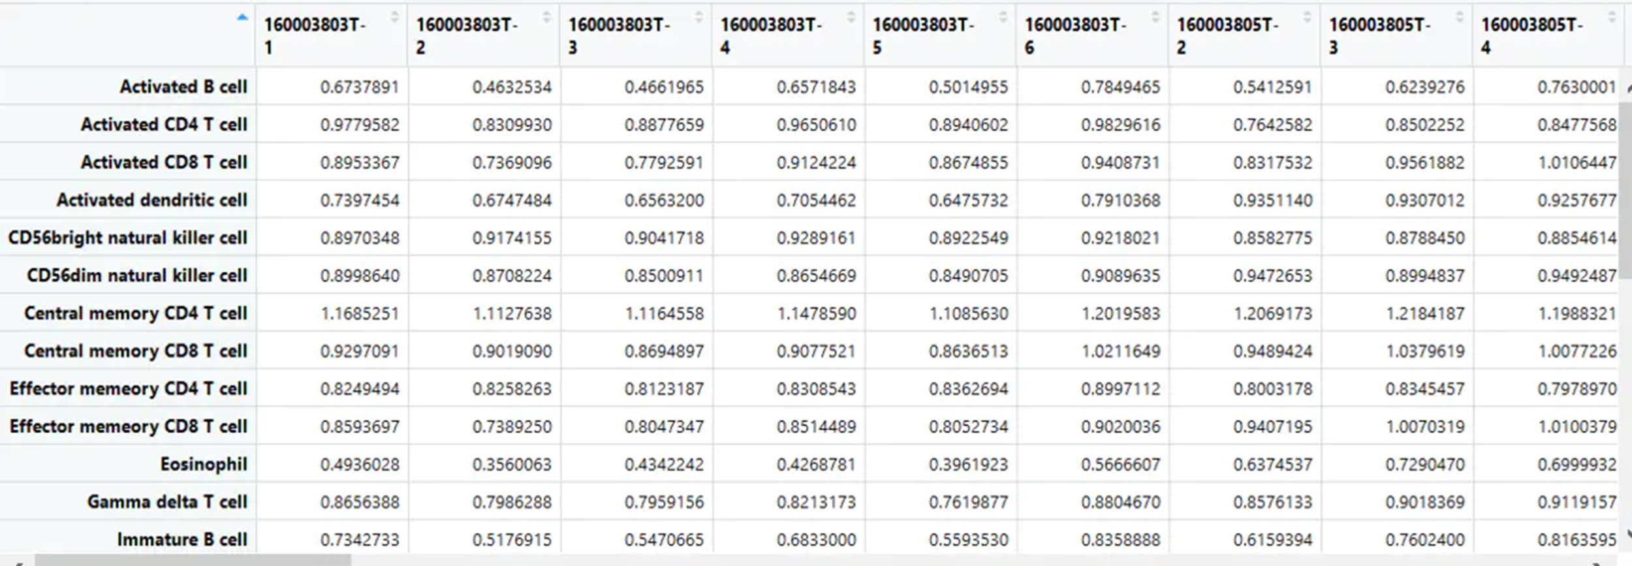
Task: Click cell value 0.9174155
Action: point(512,238)
